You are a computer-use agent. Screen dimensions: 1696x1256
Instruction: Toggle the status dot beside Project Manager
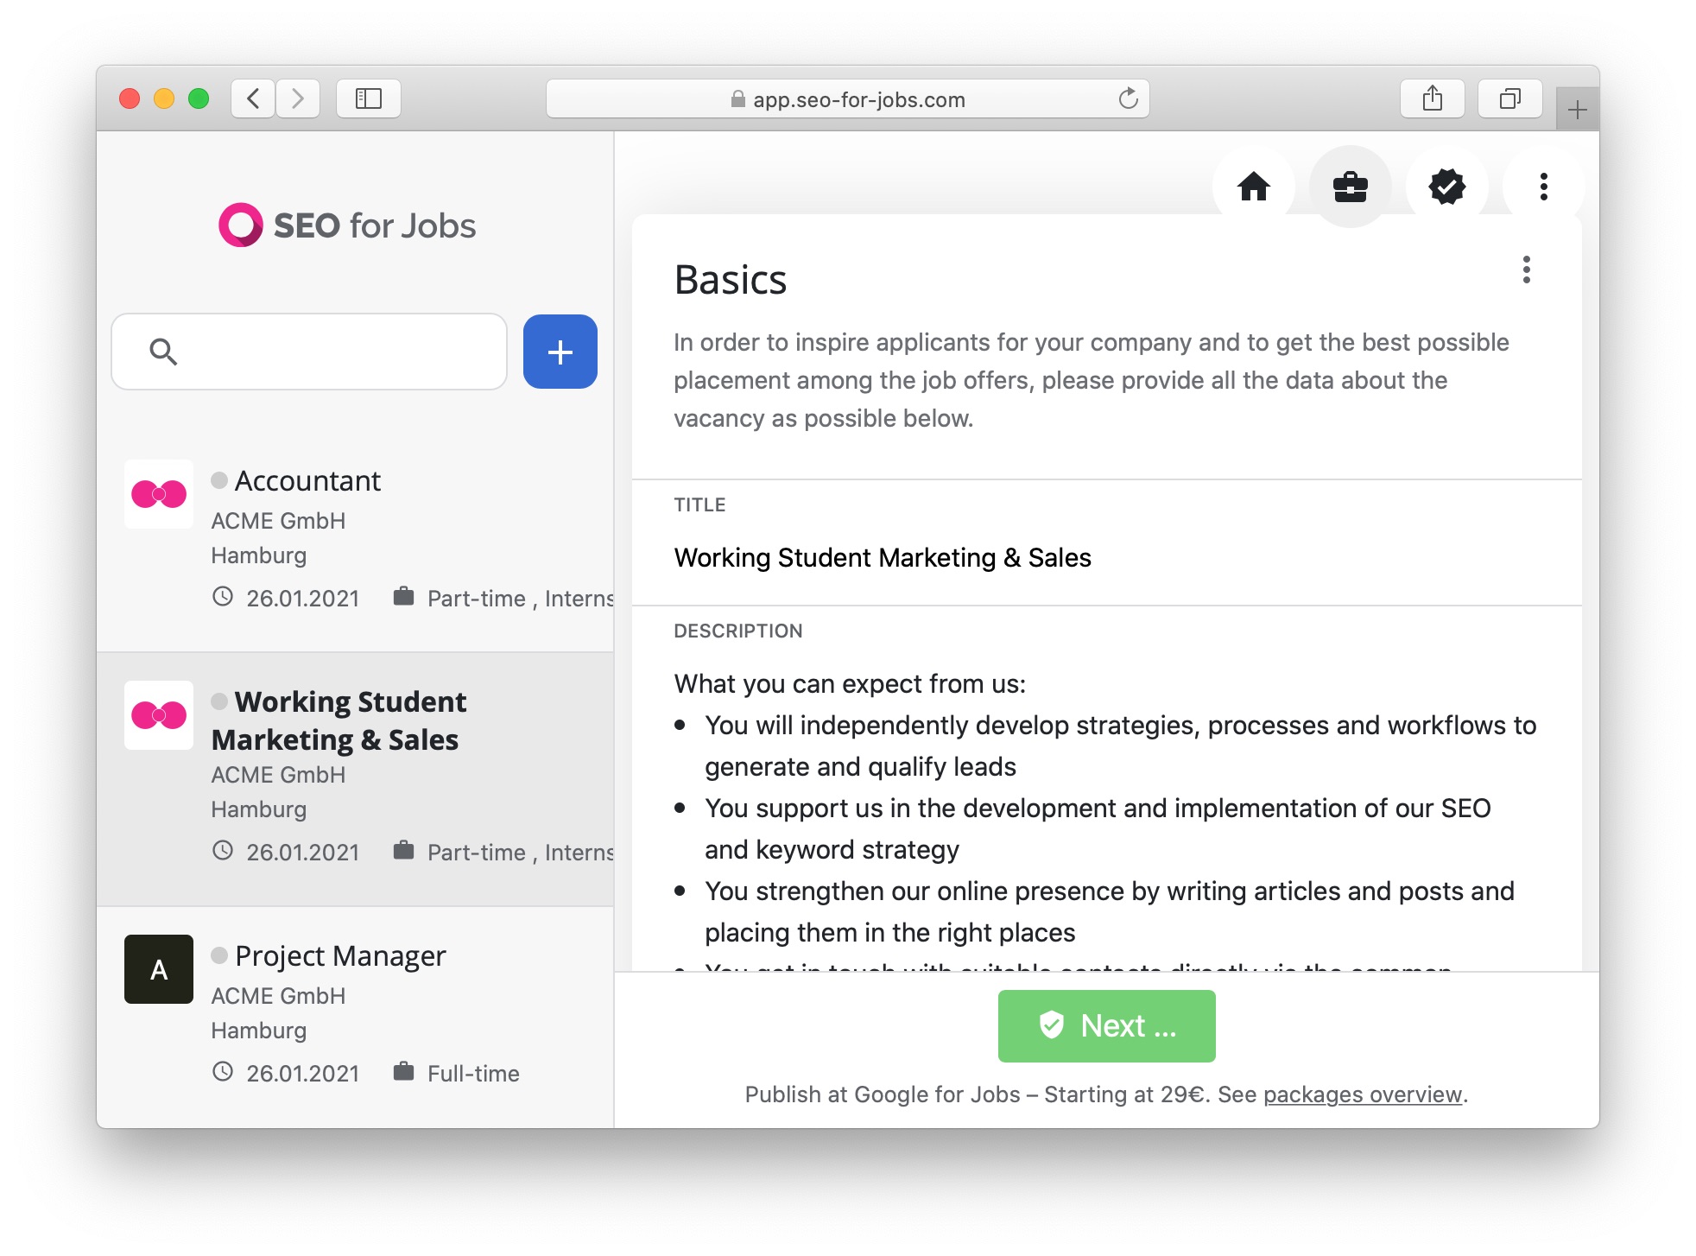click(218, 956)
